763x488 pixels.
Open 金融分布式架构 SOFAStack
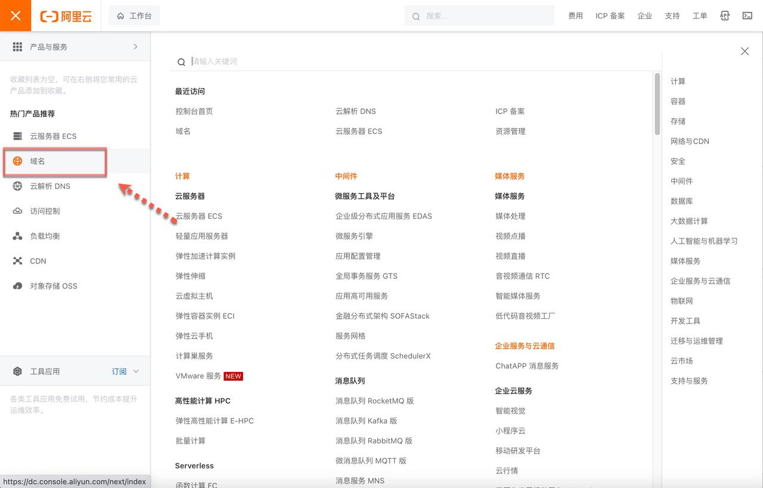pyautogui.click(x=383, y=316)
